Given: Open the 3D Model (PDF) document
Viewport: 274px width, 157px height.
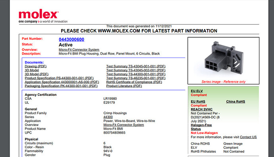Looking at the screenshot, I should click(x=37, y=74).
